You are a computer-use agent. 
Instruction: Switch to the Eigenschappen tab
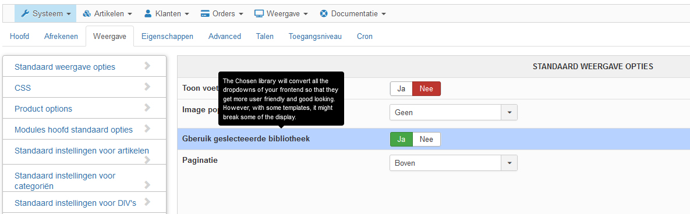click(x=167, y=37)
